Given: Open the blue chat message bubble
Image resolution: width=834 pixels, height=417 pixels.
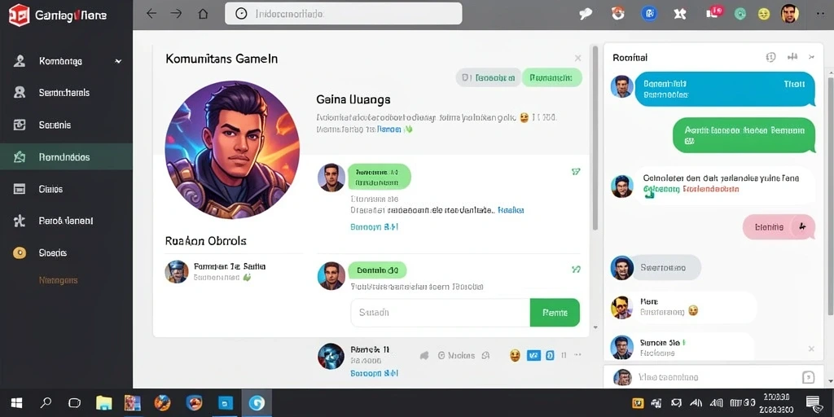Looking at the screenshot, I should click(x=725, y=89).
